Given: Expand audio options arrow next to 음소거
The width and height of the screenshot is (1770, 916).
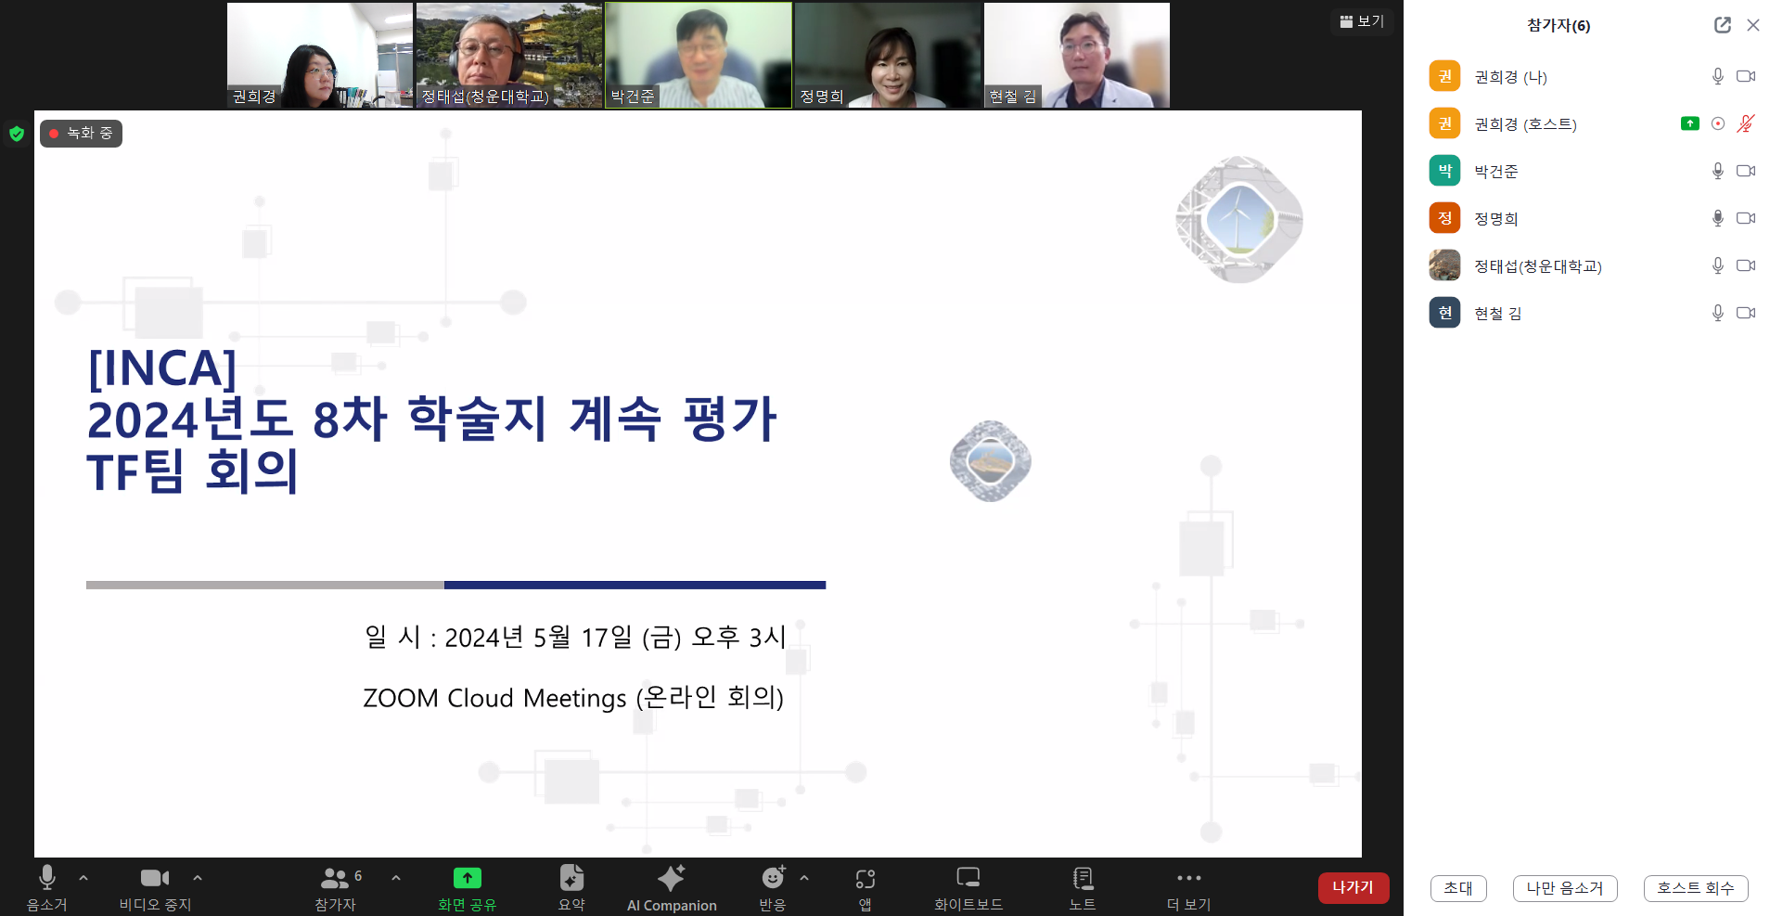Looking at the screenshot, I should (x=83, y=877).
